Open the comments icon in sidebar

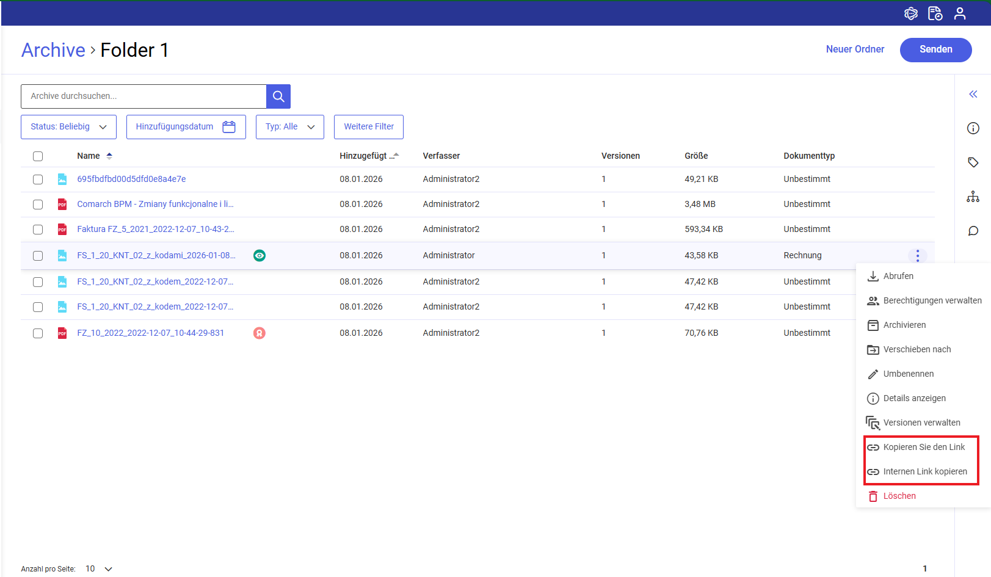973,231
